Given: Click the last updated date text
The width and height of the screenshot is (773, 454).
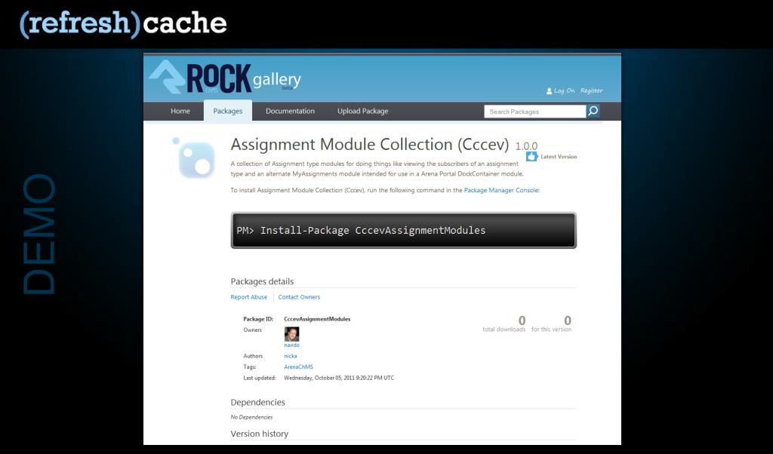Looking at the screenshot, I should tap(339, 378).
